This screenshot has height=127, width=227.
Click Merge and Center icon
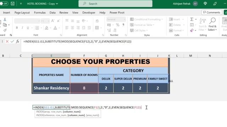(97, 28)
